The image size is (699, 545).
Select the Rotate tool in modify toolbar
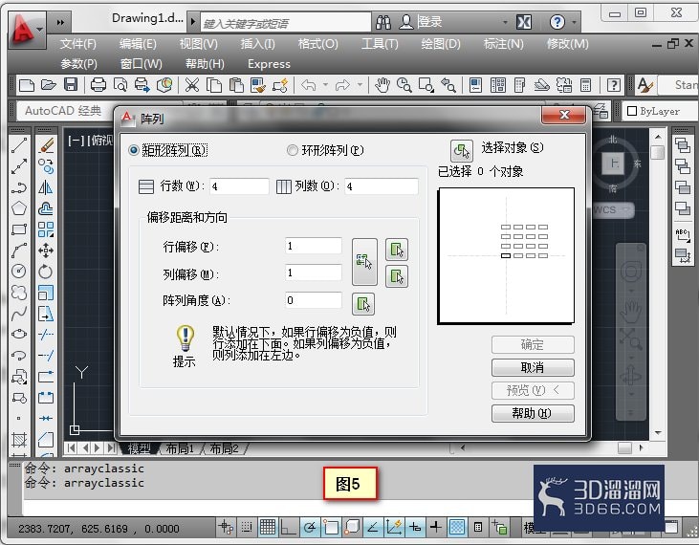click(46, 271)
